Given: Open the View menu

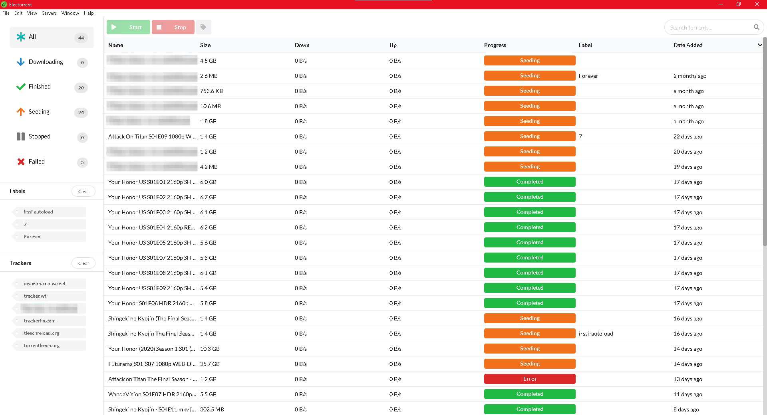Looking at the screenshot, I should tap(32, 13).
